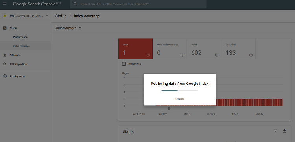Open URL inspection in sidebar
Image resolution: width=295 pixels, height=142 pixels.
[x=18, y=64]
